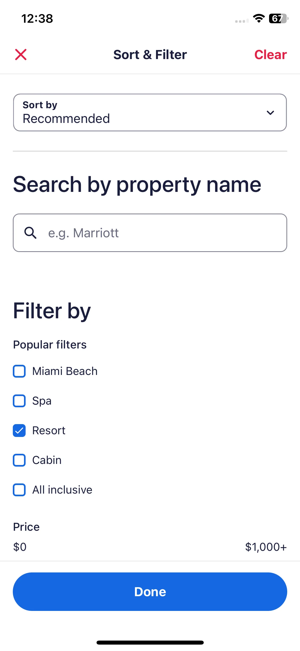Tap the battery indicator icon
Viewport: 300px width, 651px height.
tap(279, 18)
